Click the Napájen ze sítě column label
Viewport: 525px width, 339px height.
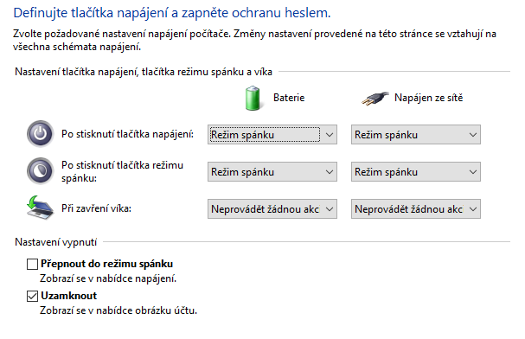tap(429, 98)
